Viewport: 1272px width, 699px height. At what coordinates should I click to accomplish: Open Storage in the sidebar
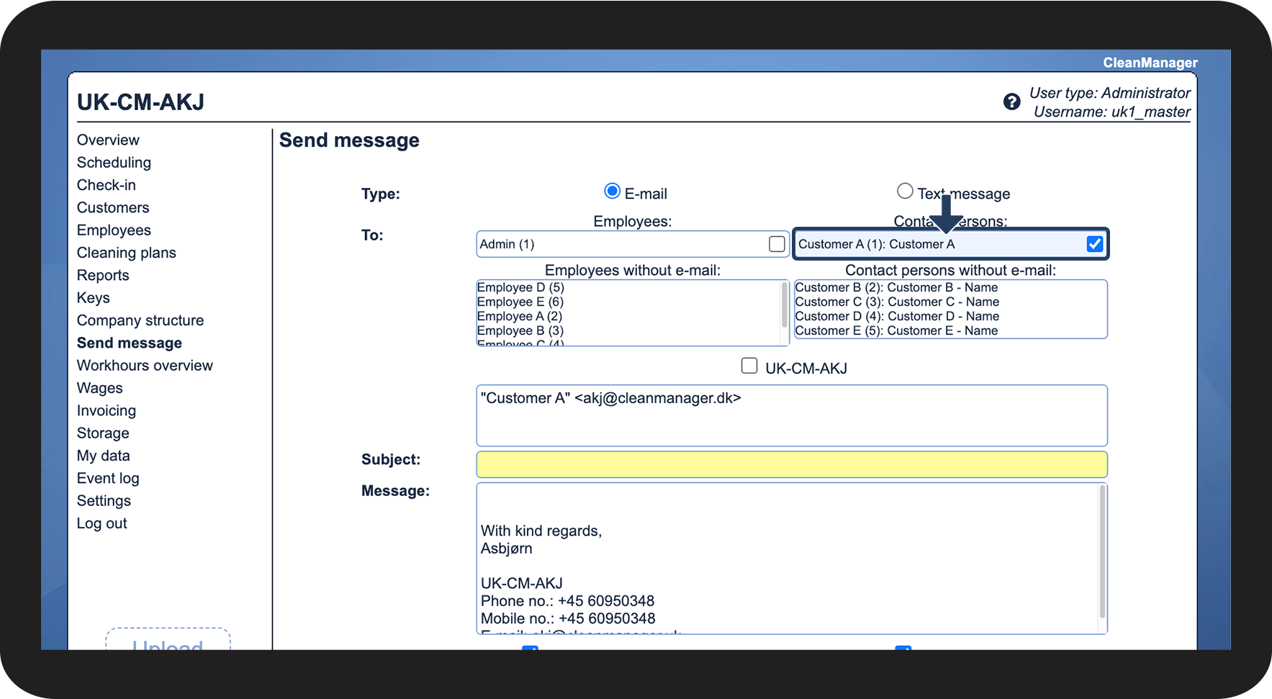tap(103, 433)
